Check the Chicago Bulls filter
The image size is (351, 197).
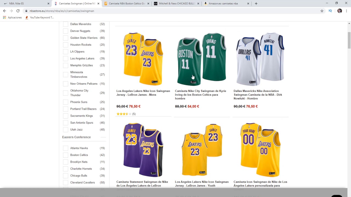click(x=66, y=176)
